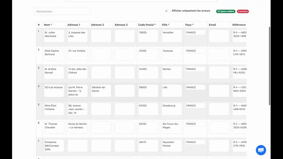The width and height of the screenshot is (283, 159).
Task: Open the Pays field showing FRANCE in row 1
Action: [x=195, y=33]
